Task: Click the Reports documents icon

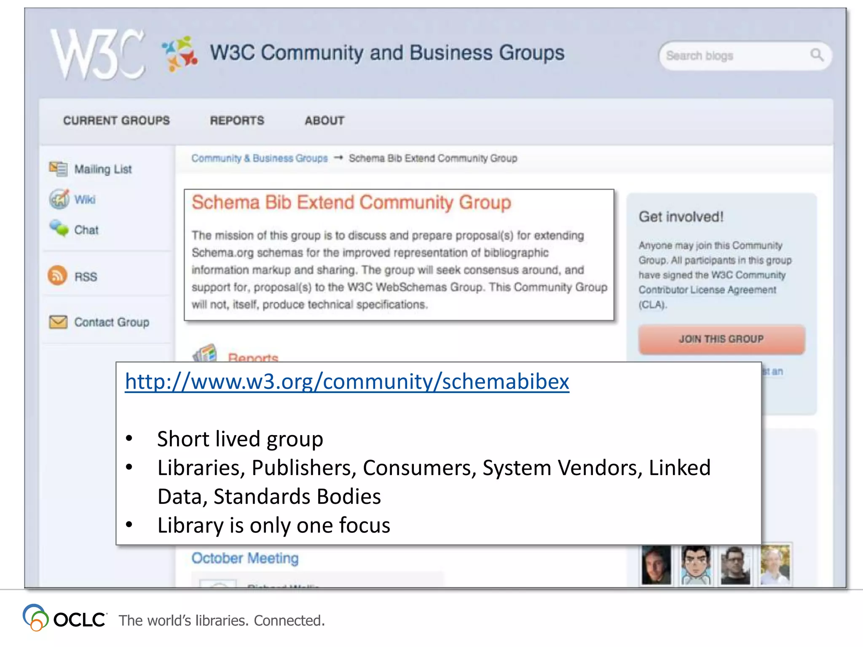Action: tap(205, 353)
